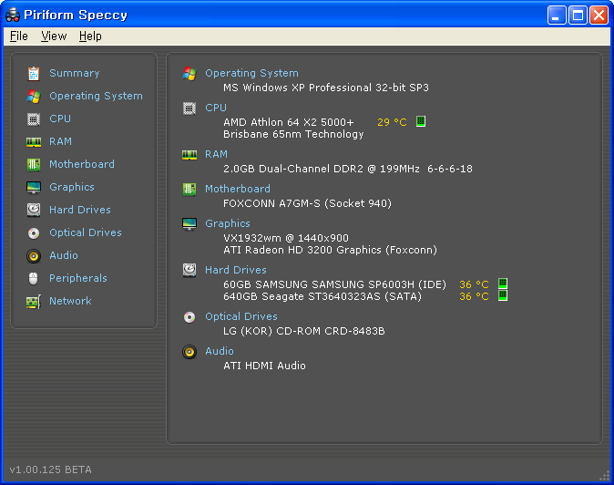This screenshot has width=614, height=485.
Task: Click Operating System heading link in summary
Action: (x=251, y=73)
